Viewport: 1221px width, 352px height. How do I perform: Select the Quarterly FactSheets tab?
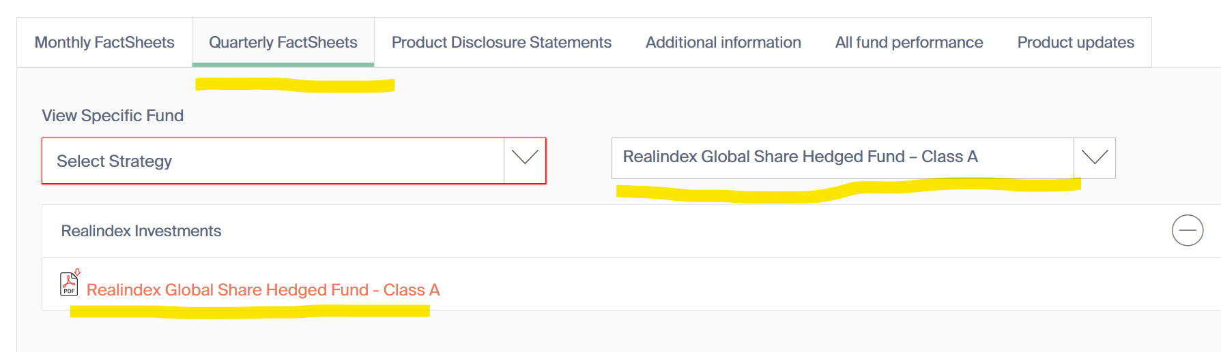pyautogui.click(x=283, y=42)
